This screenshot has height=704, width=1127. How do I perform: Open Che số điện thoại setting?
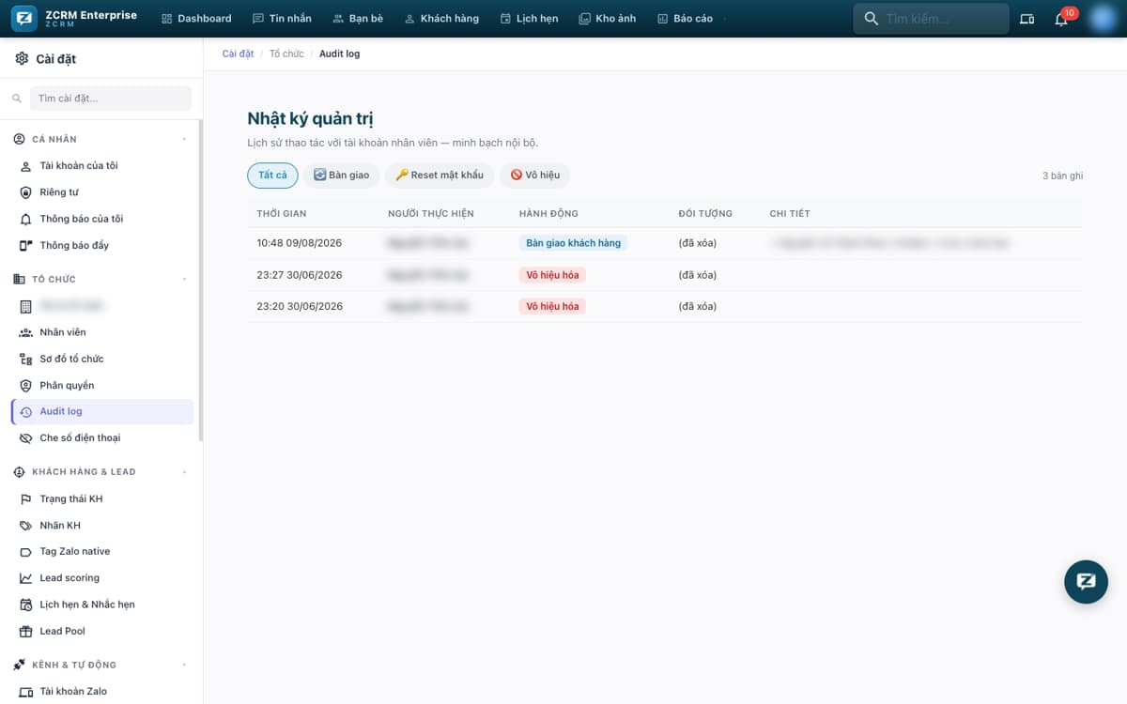[x=102, y=437]
